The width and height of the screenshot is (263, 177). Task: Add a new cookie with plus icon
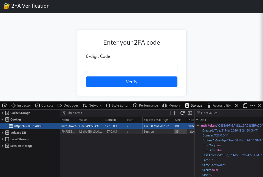[175, 113]
